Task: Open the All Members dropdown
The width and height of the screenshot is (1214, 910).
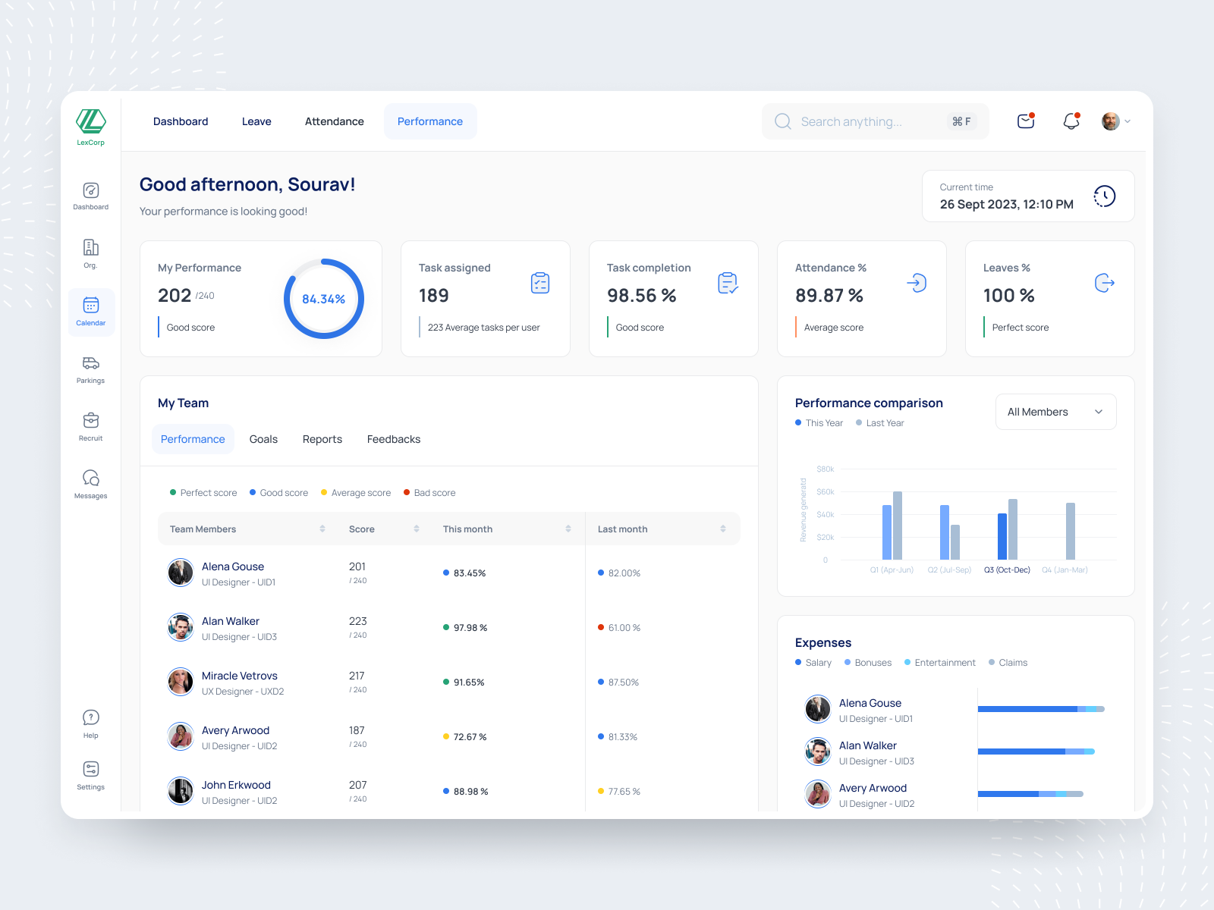Action: pyautogui.click(x=1055, y=411)
